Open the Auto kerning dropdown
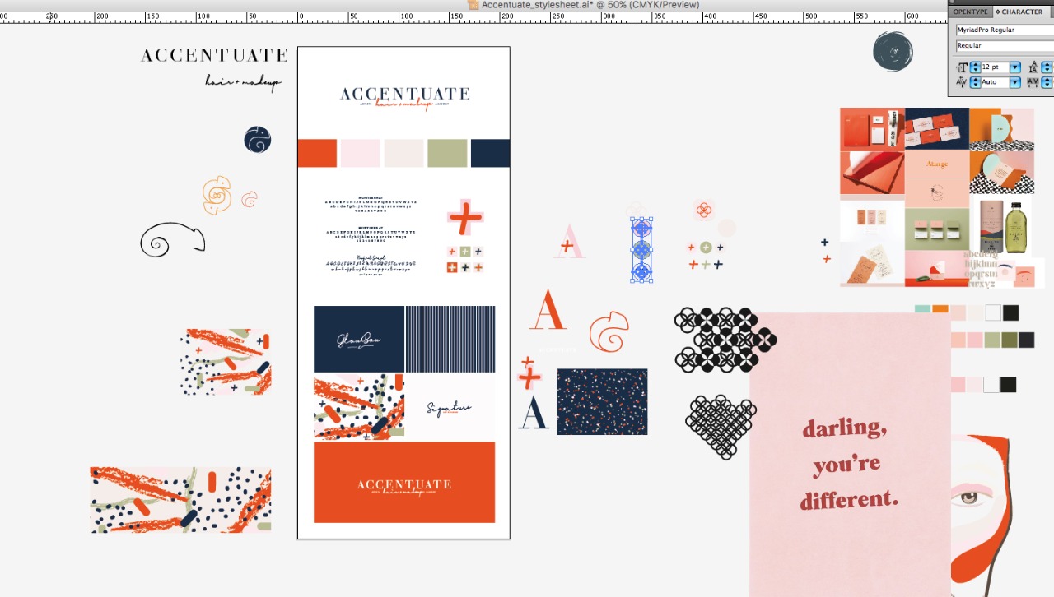This screenshot has width=1054, height=597. 1015,82
